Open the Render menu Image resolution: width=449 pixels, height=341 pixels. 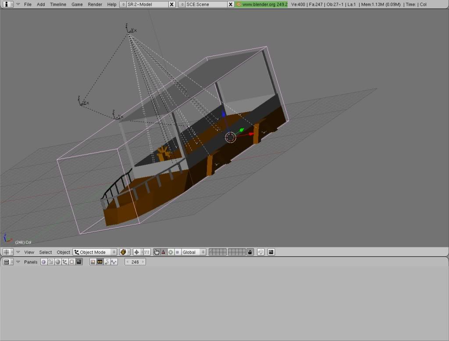click(95, 4)
